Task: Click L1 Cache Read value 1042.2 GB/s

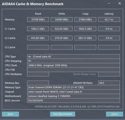Action: [38, 29]
